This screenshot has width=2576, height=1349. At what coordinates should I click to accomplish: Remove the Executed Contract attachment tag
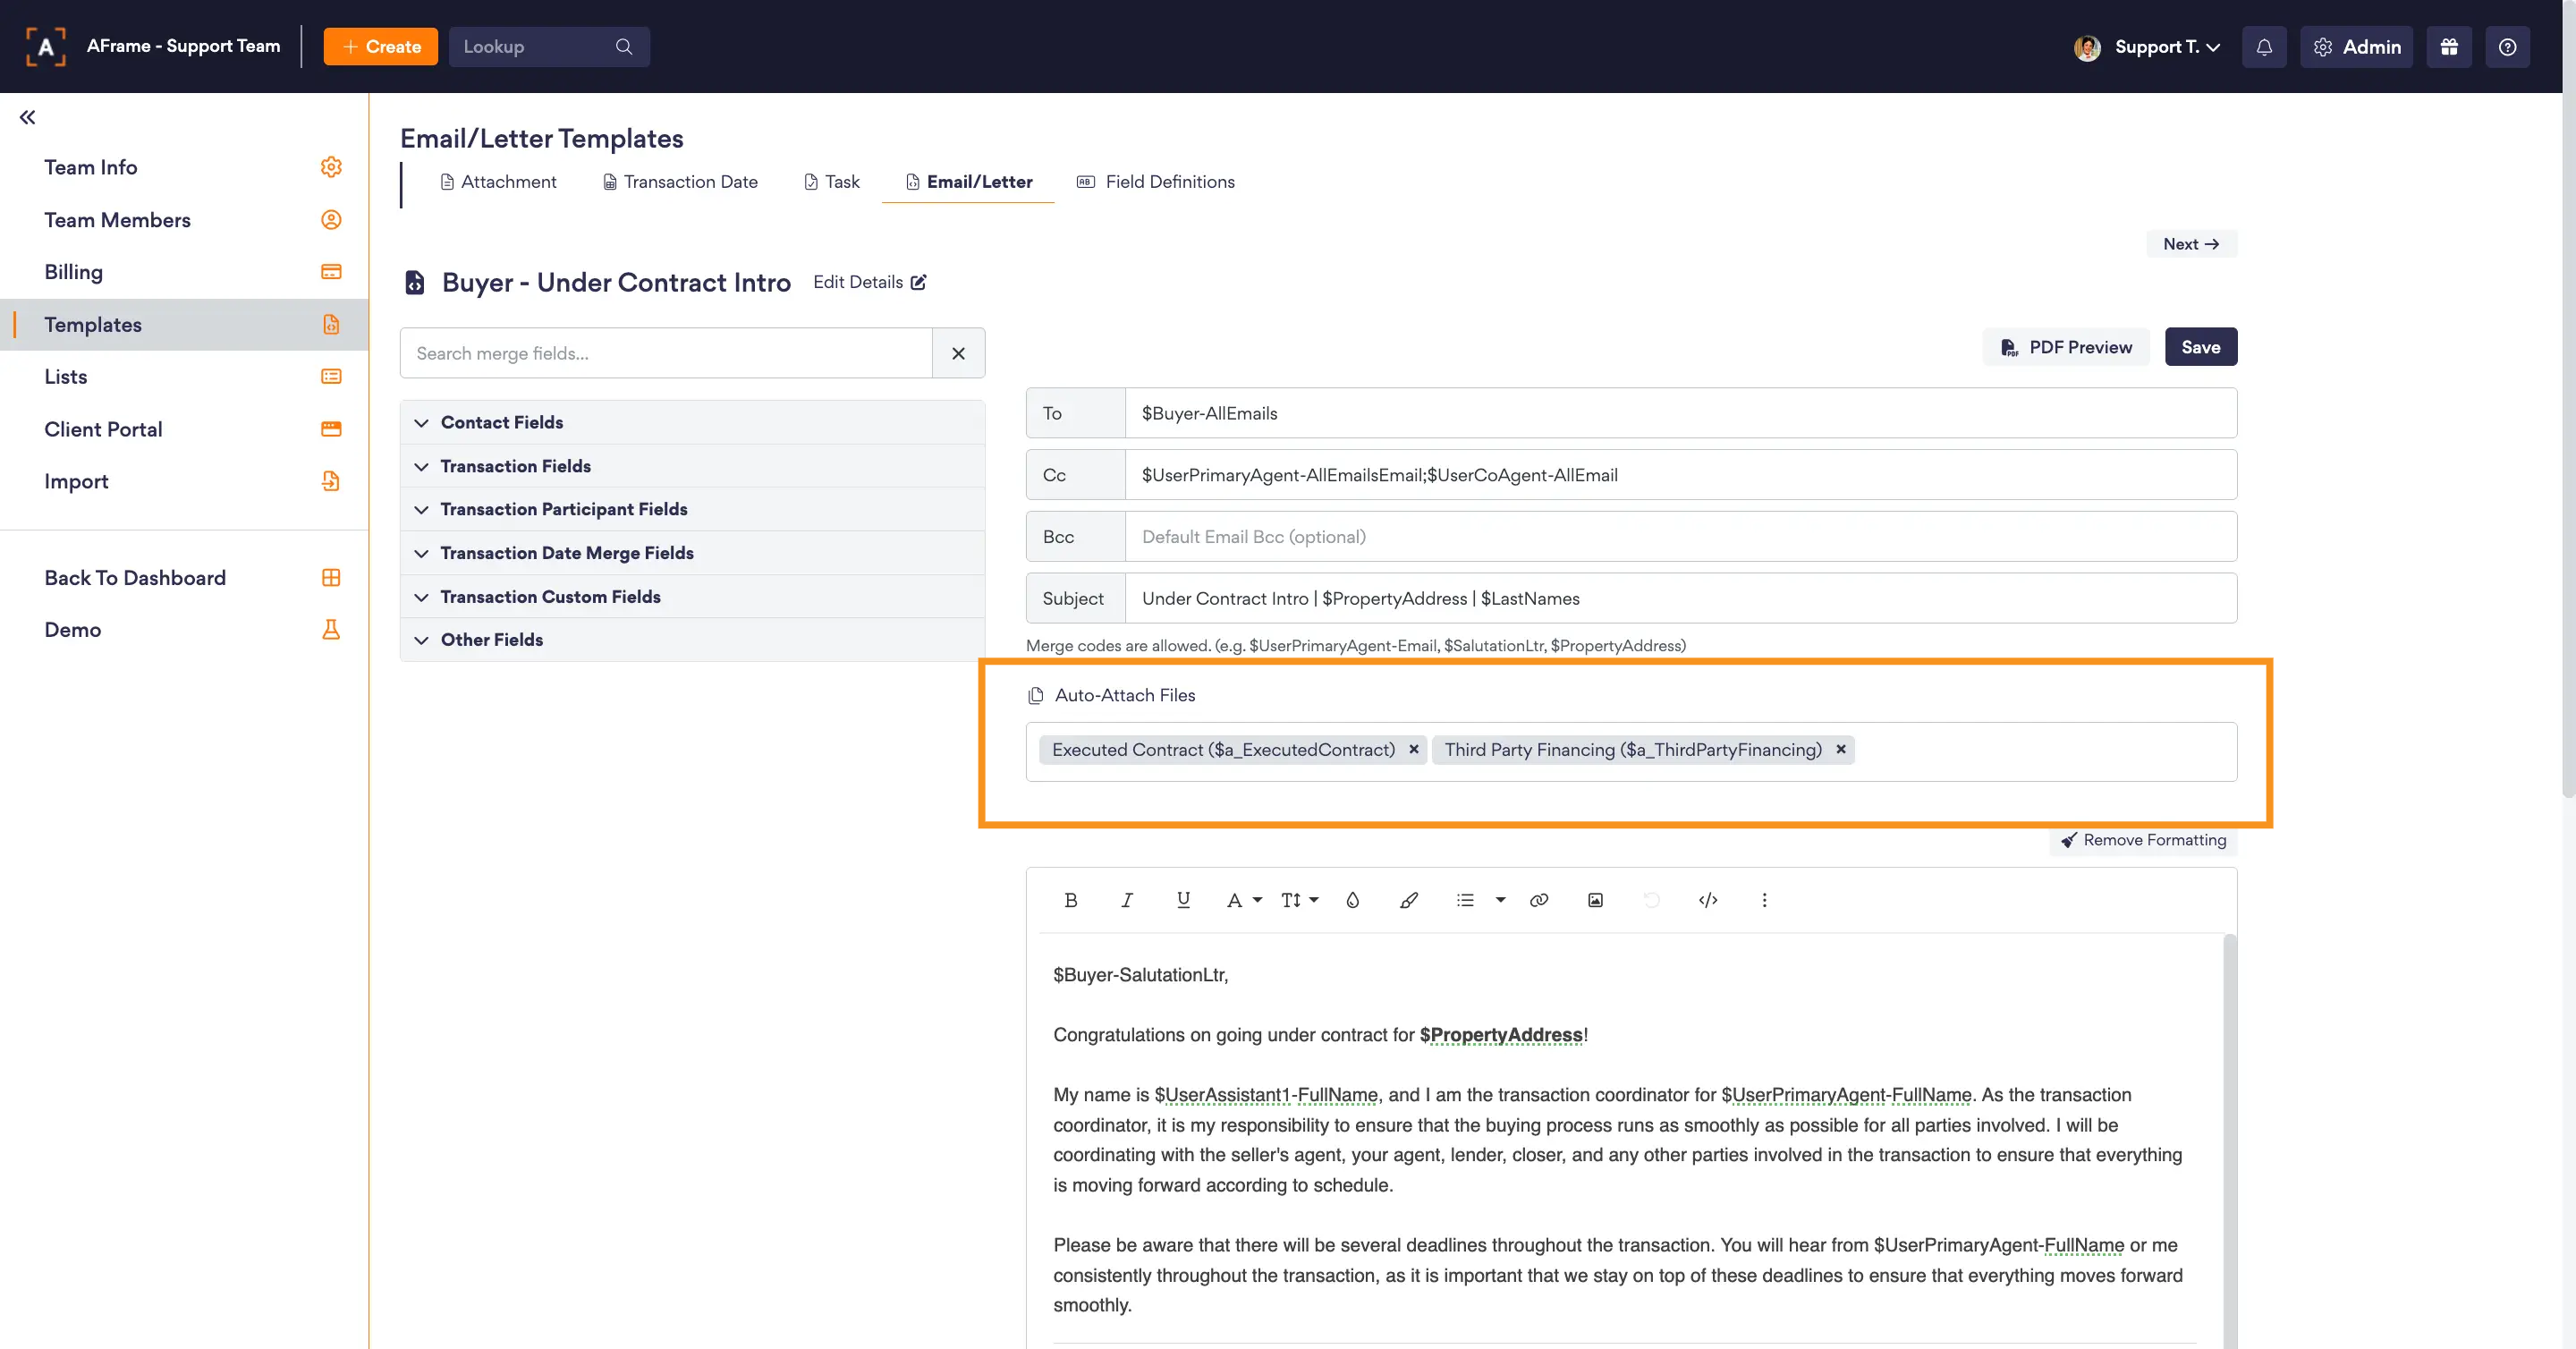[x=1414, y=749]
